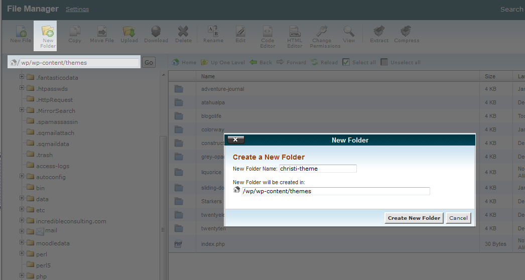Open the Settings link in header

77,9
